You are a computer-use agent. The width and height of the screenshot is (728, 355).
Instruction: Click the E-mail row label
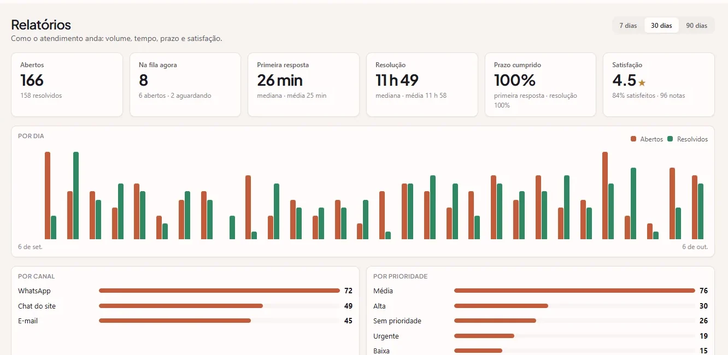click(28, 321)
